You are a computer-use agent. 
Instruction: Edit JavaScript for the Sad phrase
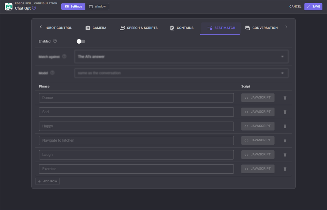[x=258, y=112]
